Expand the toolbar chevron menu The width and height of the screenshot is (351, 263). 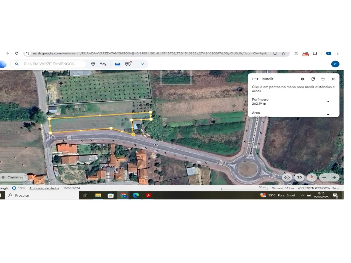(142, 64)
